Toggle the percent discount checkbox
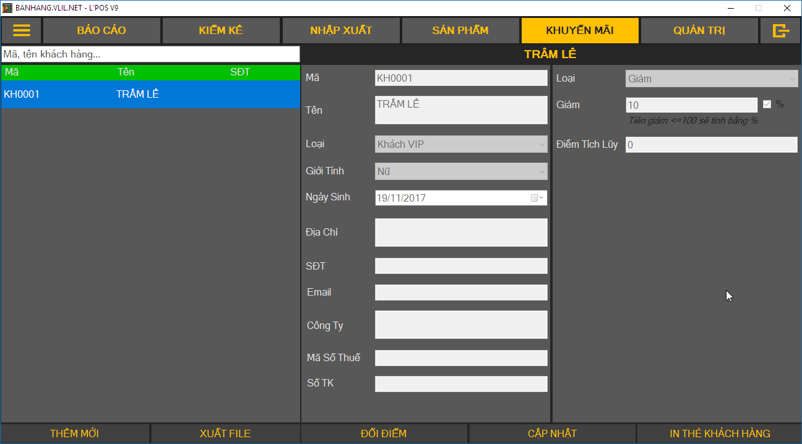Screen dimensions: 802x444 click(x=767, y=105)
